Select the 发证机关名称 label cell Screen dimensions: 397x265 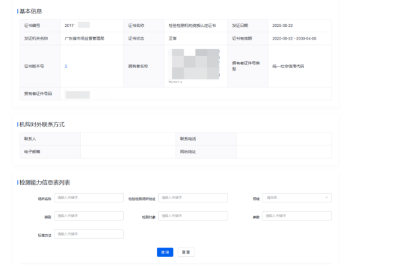pos(40,38)
